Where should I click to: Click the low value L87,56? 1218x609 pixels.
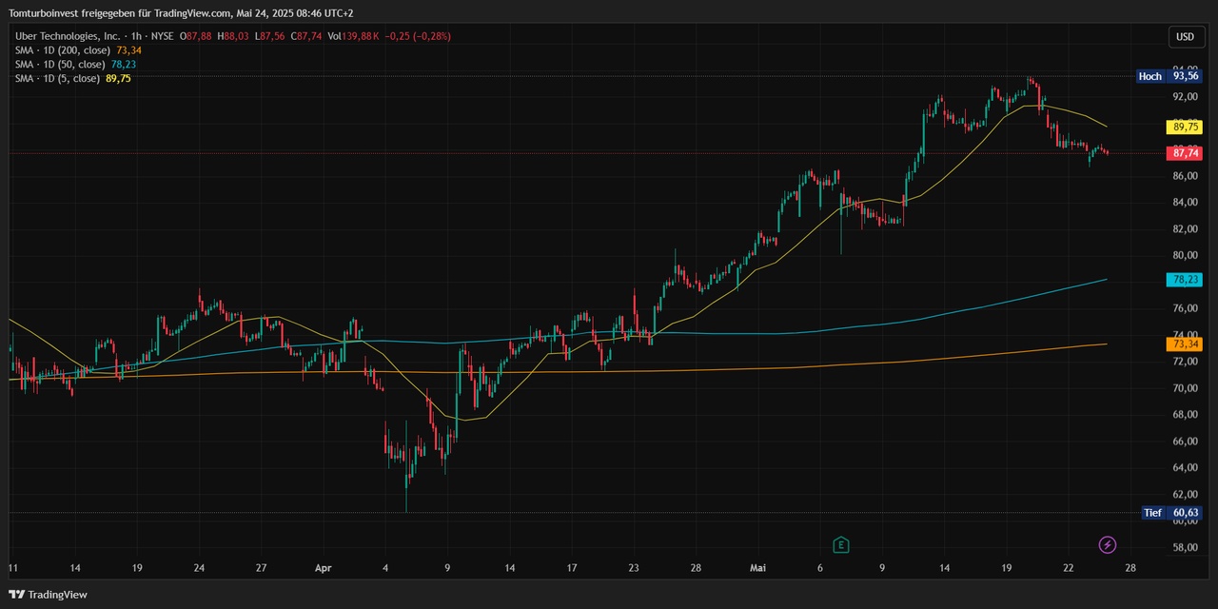270,36
